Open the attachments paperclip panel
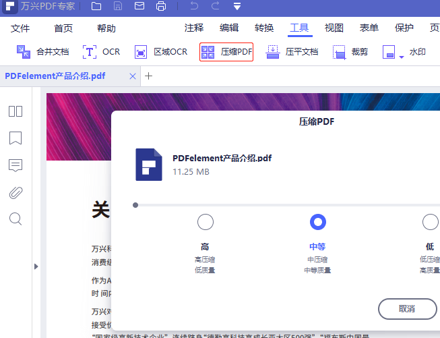Screen dimensions: 440x338 coord(15,193)
